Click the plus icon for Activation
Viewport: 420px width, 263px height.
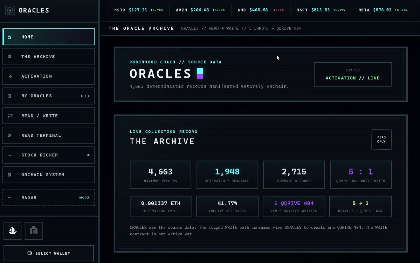(x=10, y=77)
